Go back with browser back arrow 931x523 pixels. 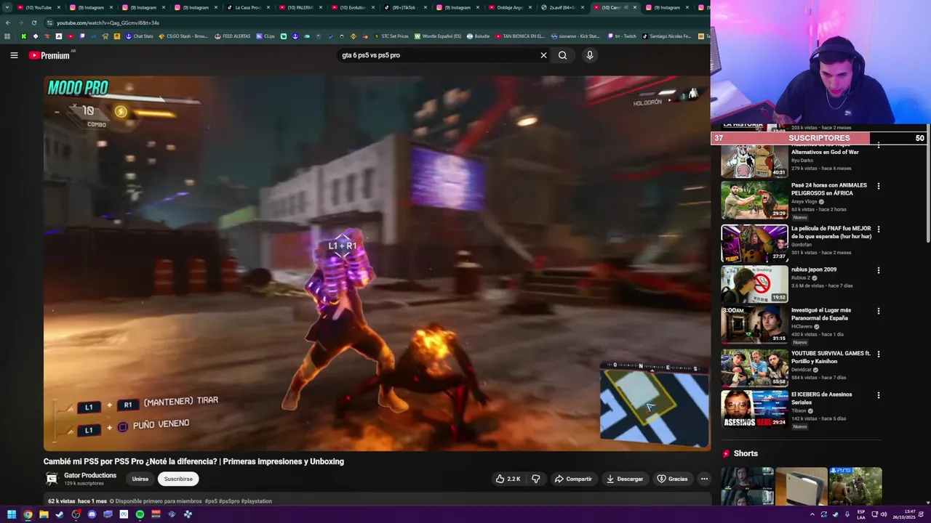[8, 23]
